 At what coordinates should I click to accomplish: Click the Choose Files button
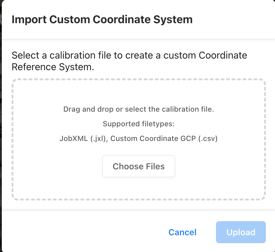coord(138,166)
